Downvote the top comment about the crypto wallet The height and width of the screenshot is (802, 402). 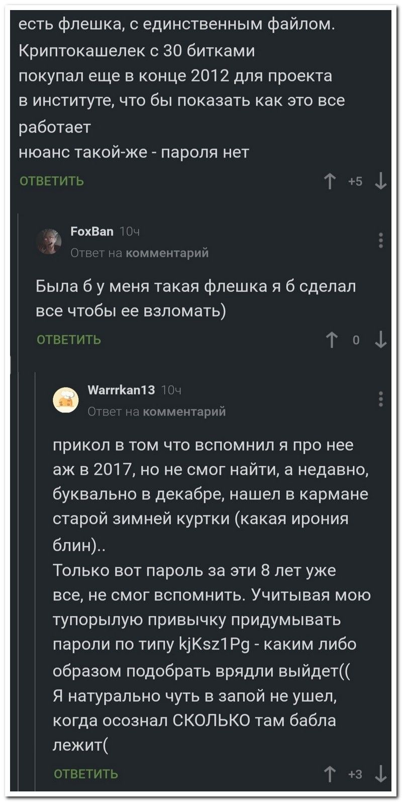click(381, 181)
